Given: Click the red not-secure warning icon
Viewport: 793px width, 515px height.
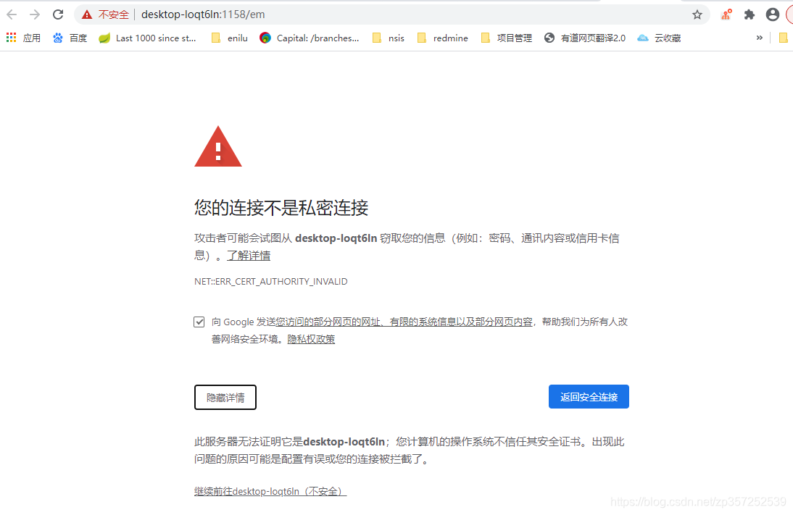Looking at the screenshot, I should click(87, 14).
